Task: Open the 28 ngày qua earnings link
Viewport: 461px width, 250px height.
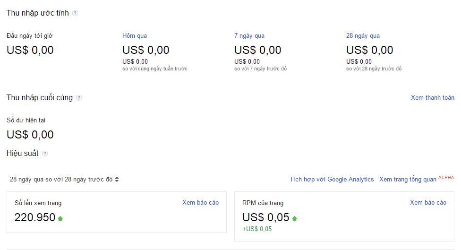Action: (x=363, y=36)
